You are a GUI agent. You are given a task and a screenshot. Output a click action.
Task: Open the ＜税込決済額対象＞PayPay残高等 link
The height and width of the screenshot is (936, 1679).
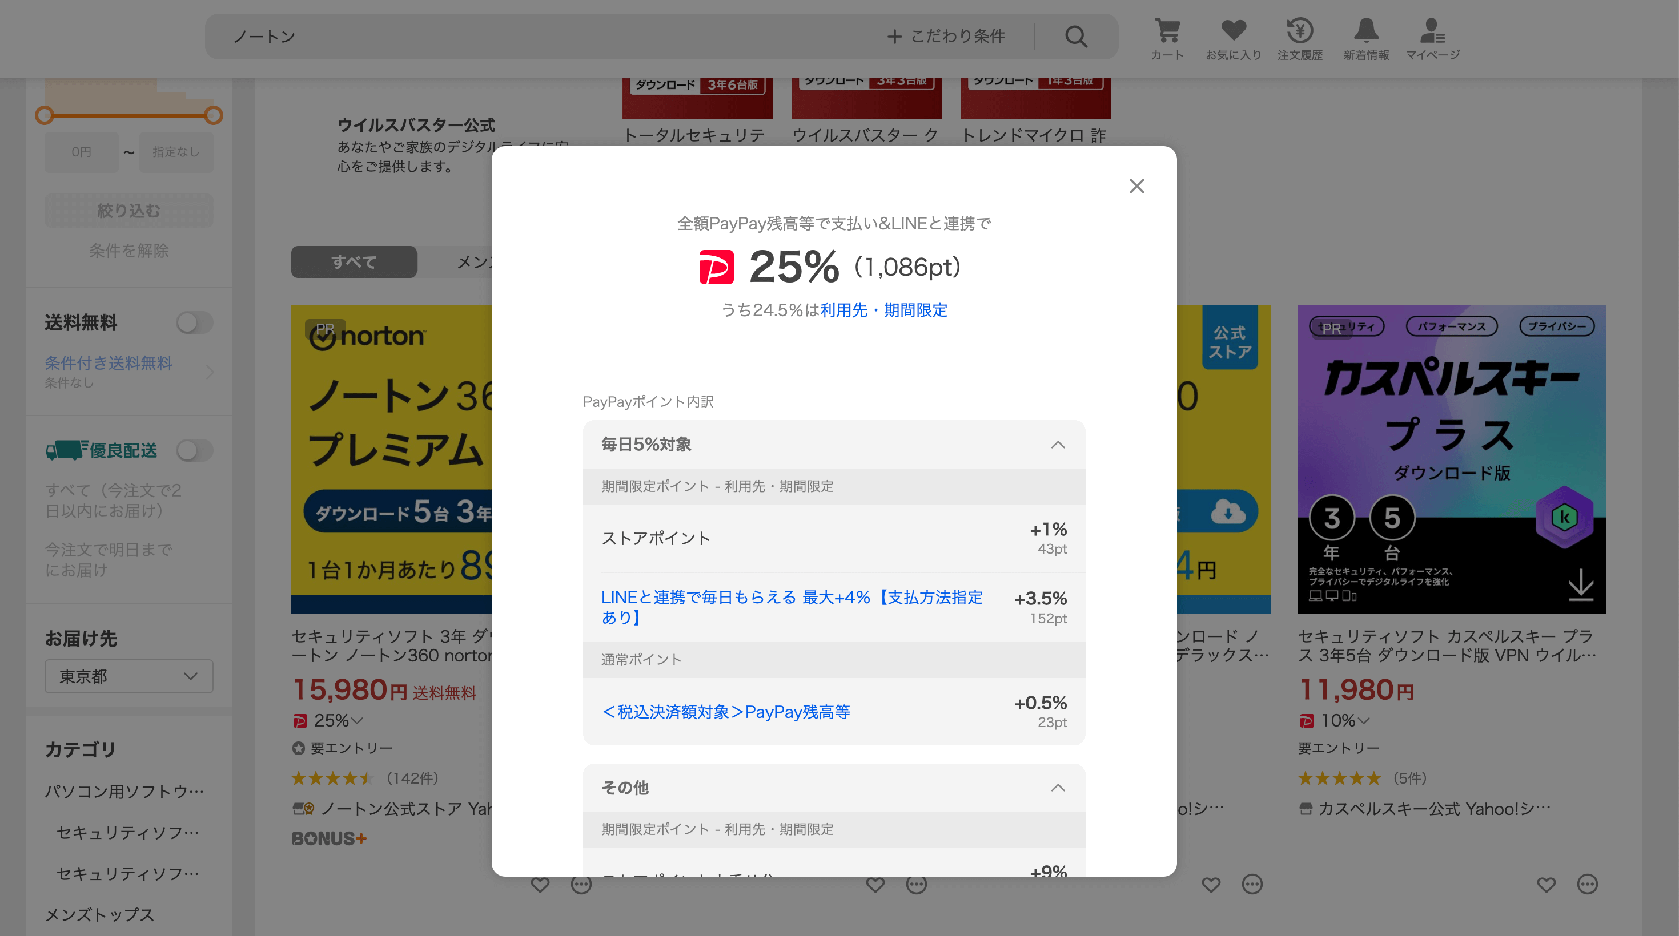click(725, 712)
